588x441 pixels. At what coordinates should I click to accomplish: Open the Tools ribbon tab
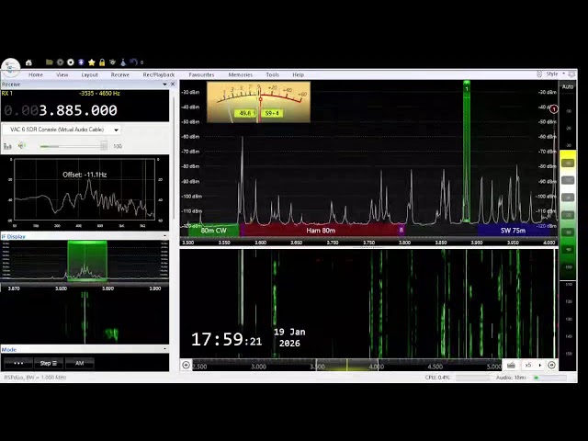pos(273,74)
